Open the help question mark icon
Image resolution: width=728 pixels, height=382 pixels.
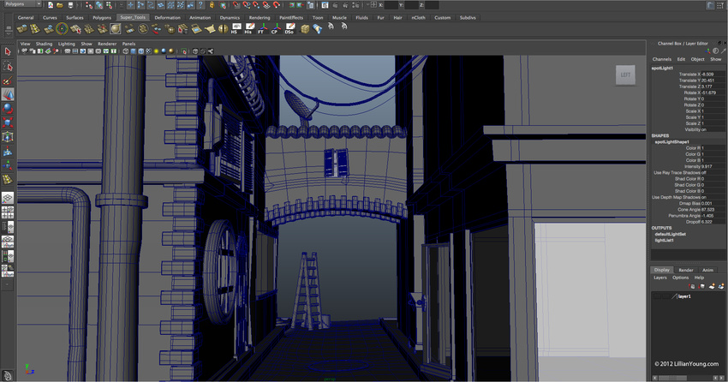pyautogui.click(x=200, y=5)
